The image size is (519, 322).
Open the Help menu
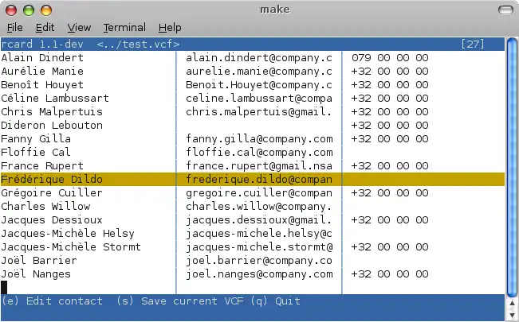pyautogui.click(x=170, y=27)
